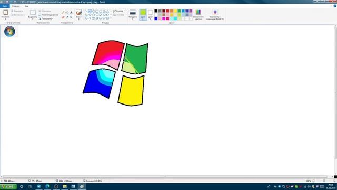Click the Paint Help question mark icon
Viewport: 337px width, 190px height.
(x=335, y=6)
